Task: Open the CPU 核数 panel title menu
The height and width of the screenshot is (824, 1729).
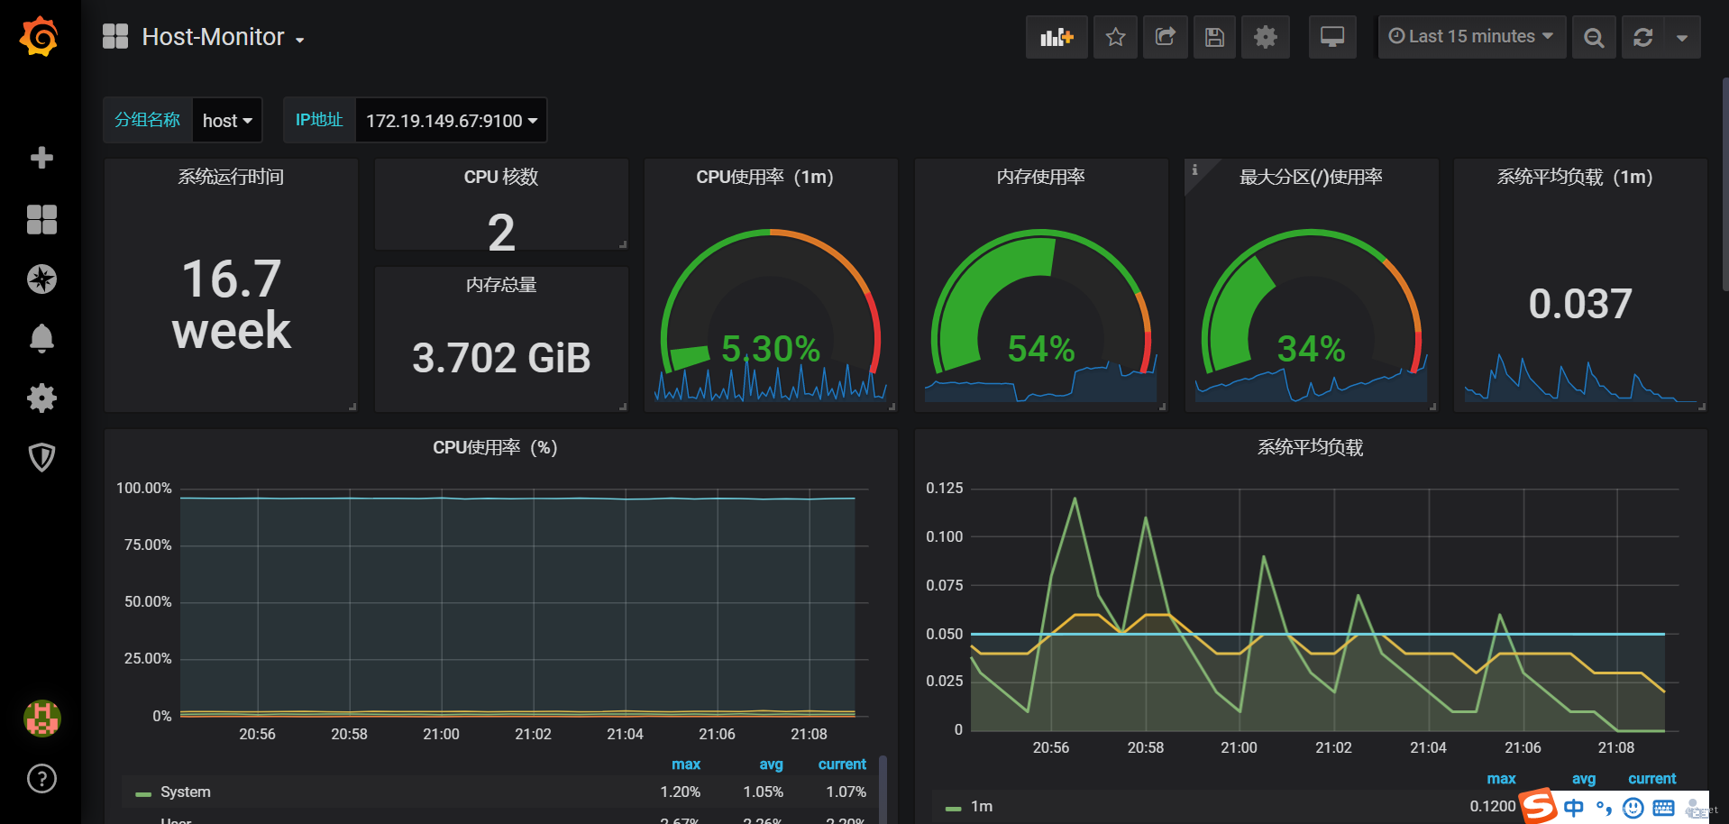Action: click(501, 177)
